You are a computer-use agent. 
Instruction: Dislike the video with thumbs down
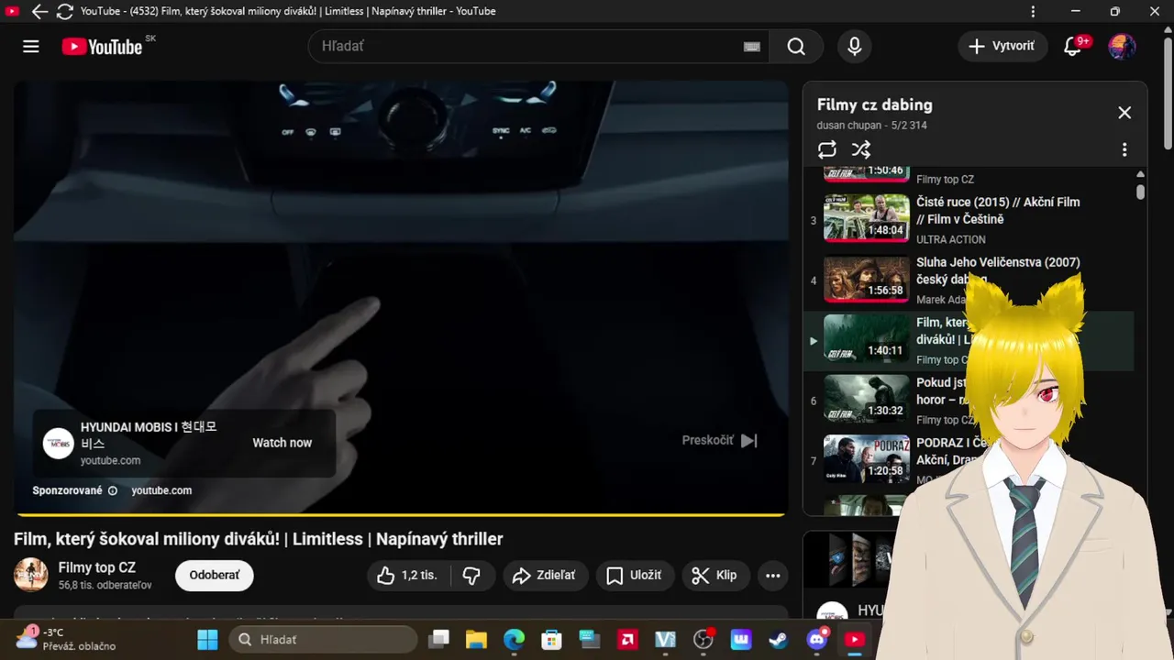tap(472, 576)
